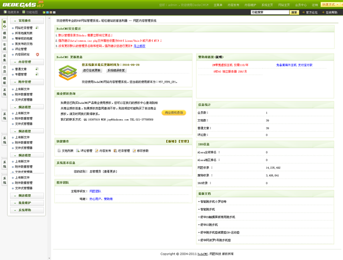Viewport: 343px width, 260px height.
Task: Click the 商业授权查询 yellow button
Action: 174,113
